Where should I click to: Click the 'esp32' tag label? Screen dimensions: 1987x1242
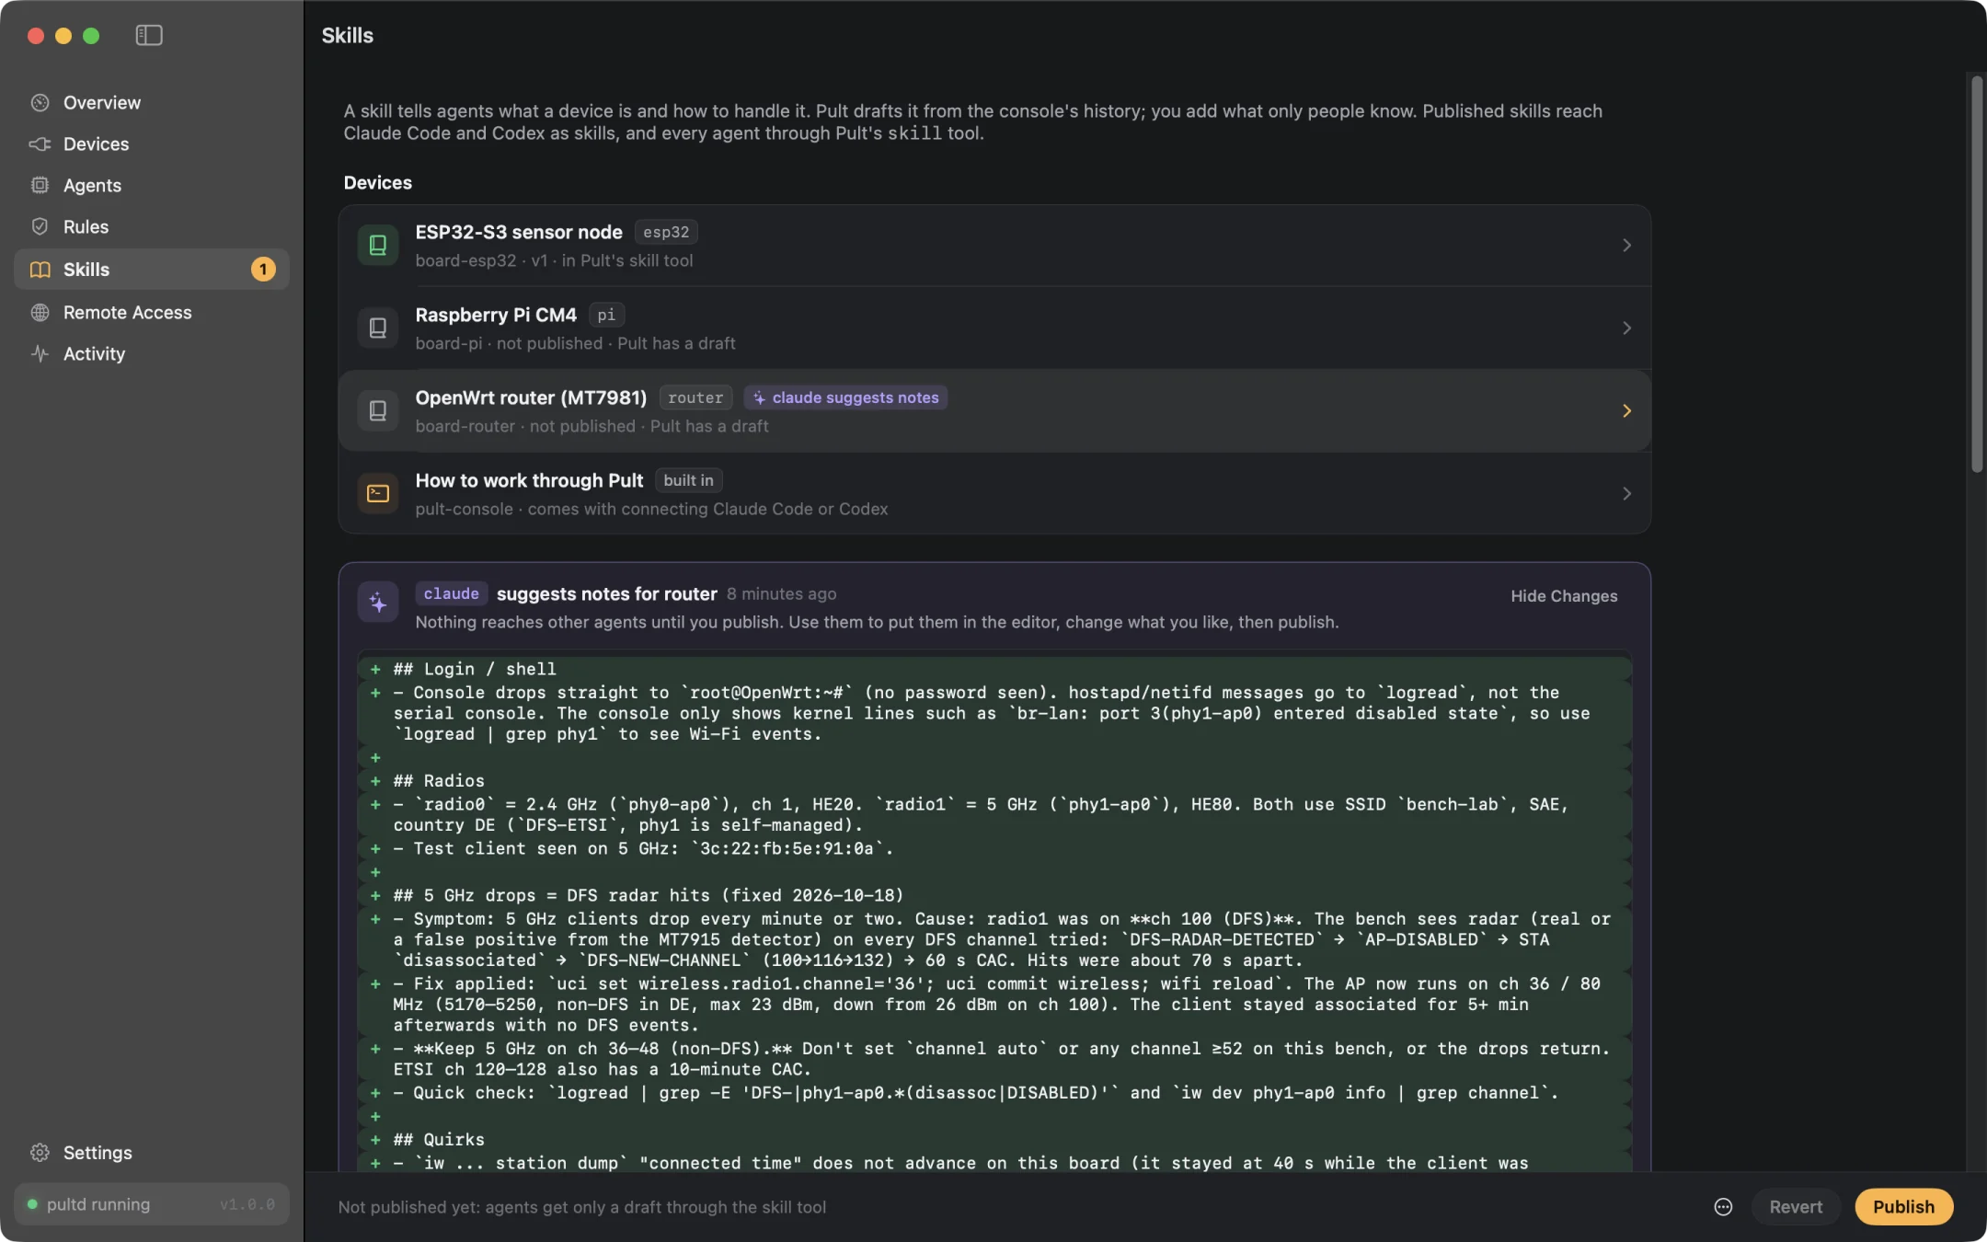point(666,232)
